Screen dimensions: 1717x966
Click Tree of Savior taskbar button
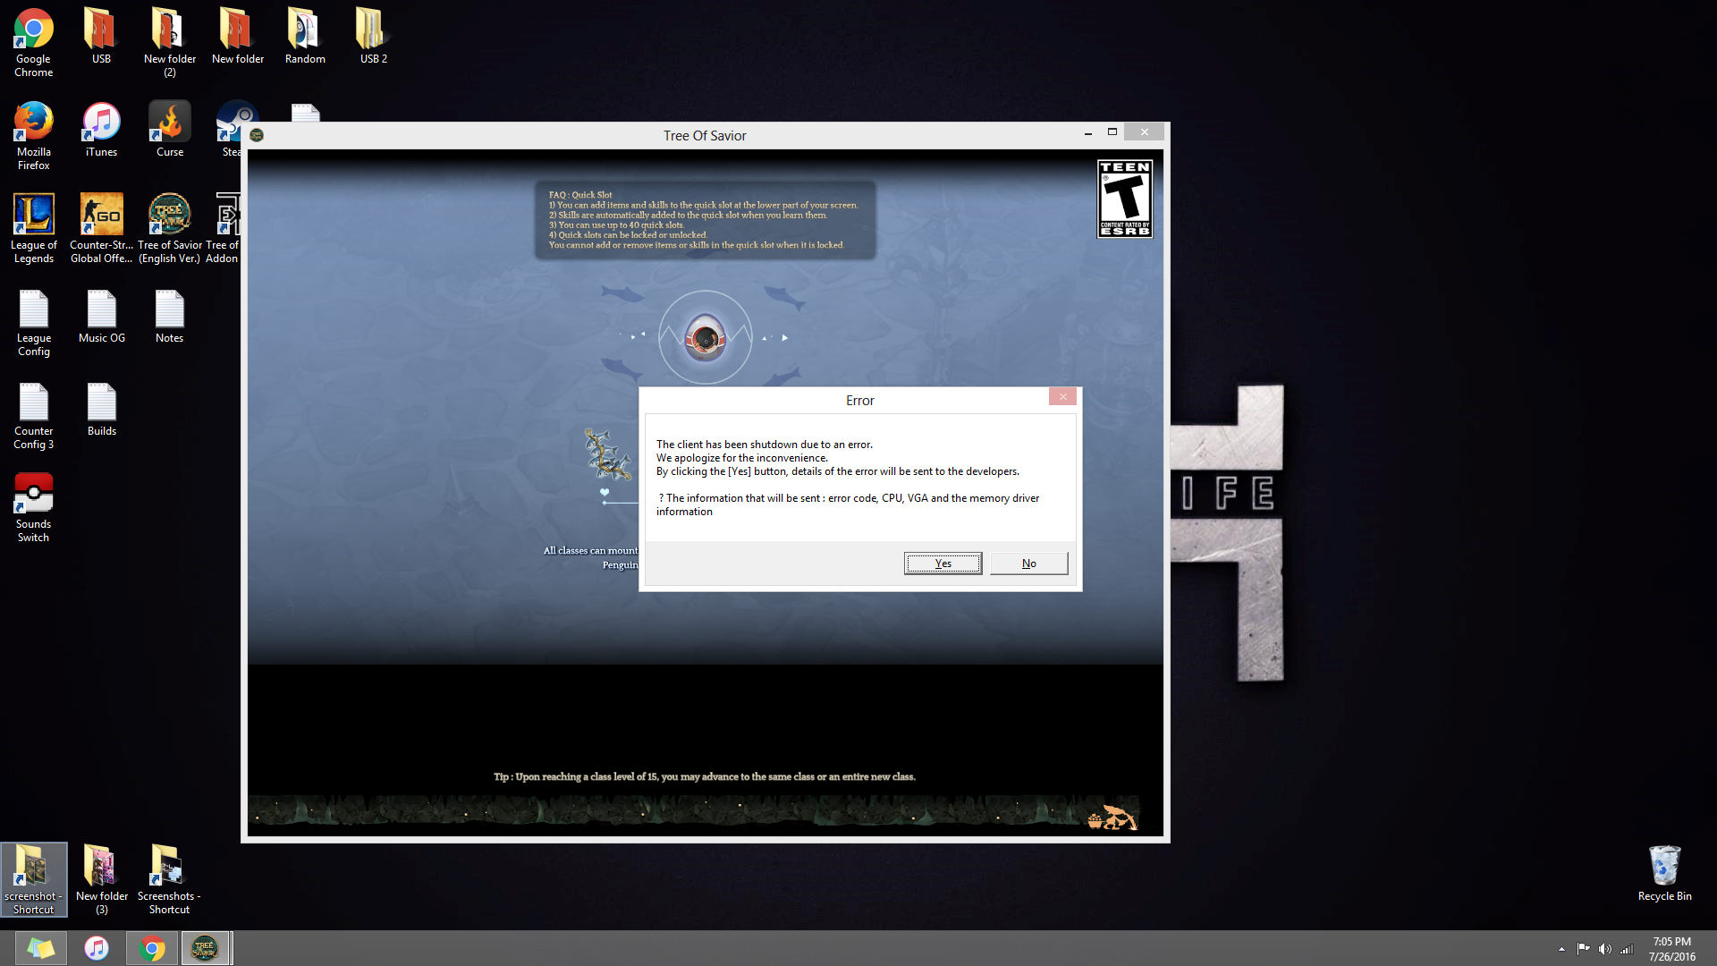pos(205,948)
